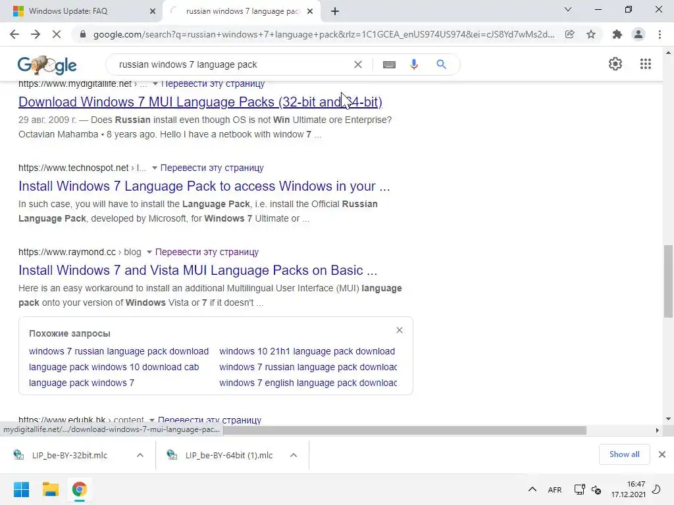Image resolution: width=674 pixels, height=505 pixels.
Task: Translate the raymond.cc page
Action: [207, 252]
